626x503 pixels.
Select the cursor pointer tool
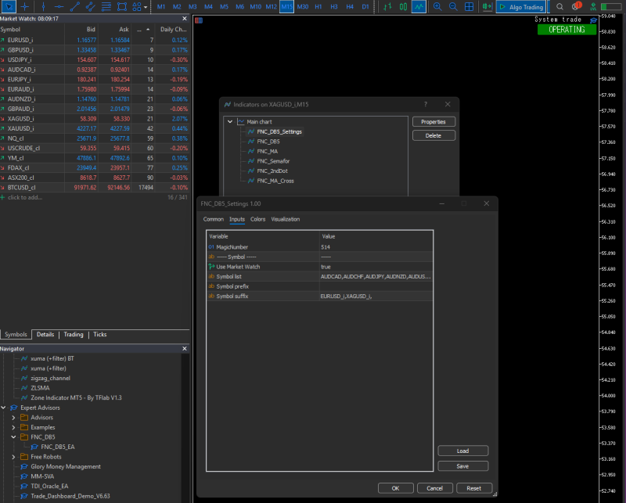[9, 6]
